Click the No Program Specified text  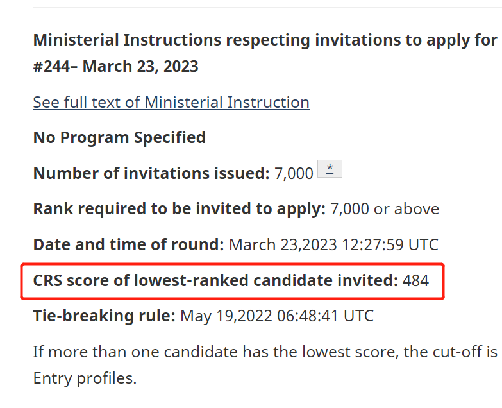(x=119, y=138)
